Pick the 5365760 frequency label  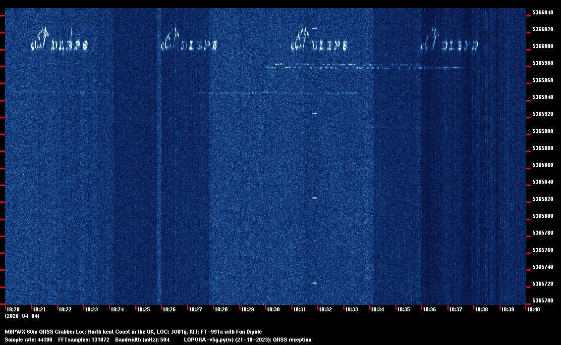(x=543, y=250)
